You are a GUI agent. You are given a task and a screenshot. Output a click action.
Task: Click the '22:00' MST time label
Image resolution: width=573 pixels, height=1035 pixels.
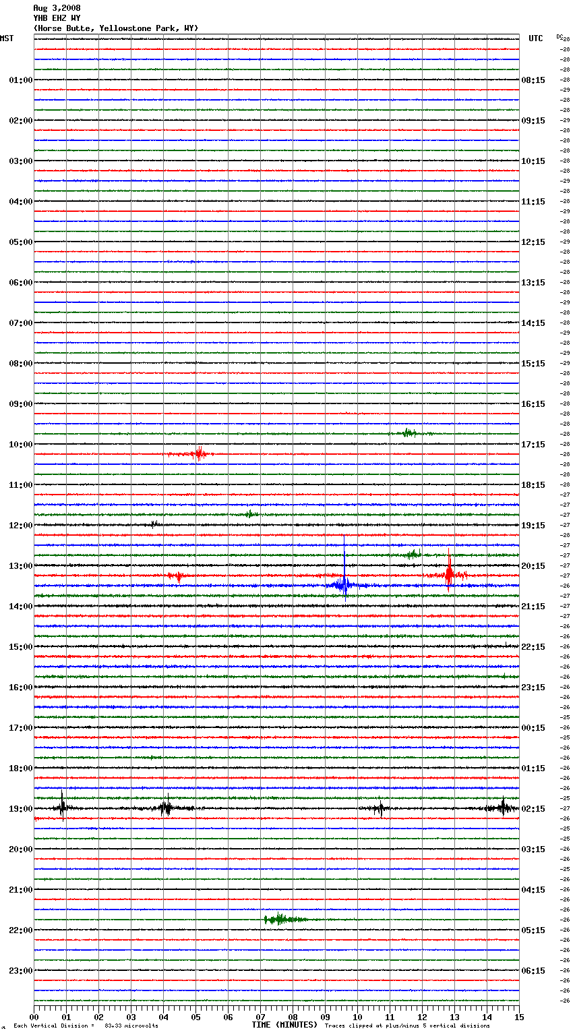(x=20, y=930)
